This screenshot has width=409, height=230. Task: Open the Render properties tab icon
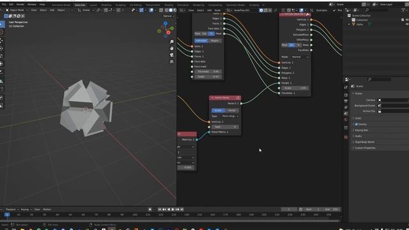346,95
